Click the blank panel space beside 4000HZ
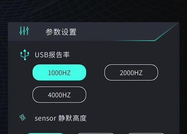This screenshot has height=134, width=187. tap(131, 95)
